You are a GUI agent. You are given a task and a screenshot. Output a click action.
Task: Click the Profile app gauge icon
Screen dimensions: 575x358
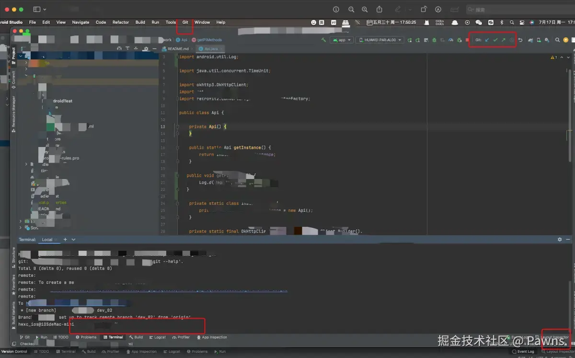[x=451, y=40]
